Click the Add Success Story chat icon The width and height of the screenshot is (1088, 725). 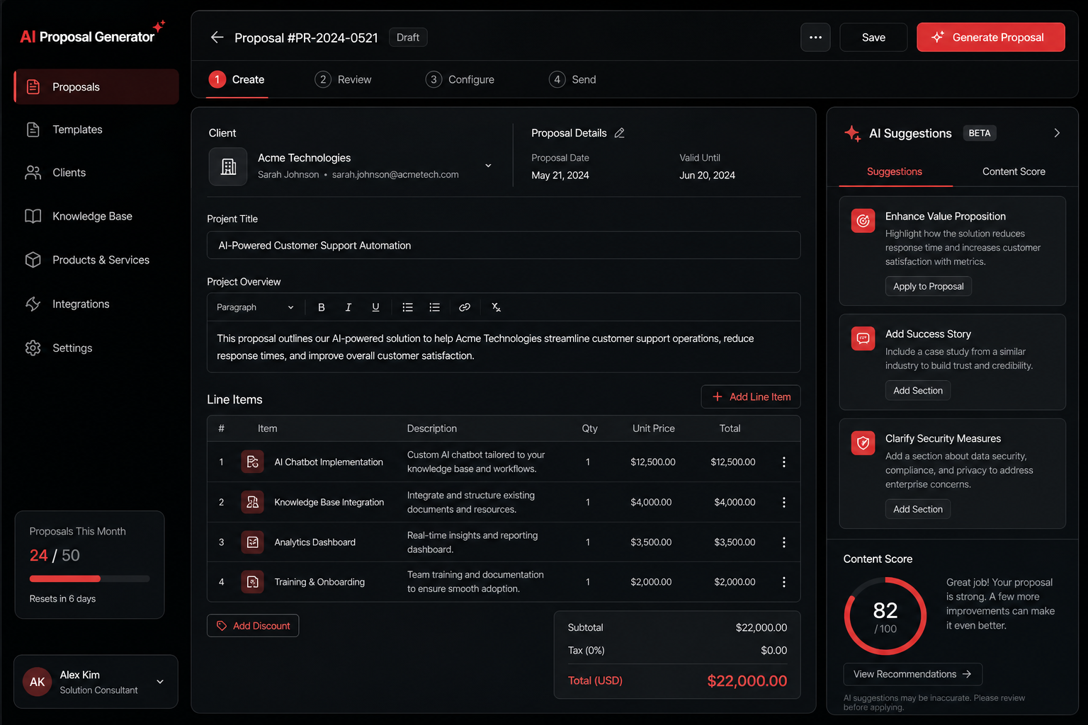(x=863, y=338)
